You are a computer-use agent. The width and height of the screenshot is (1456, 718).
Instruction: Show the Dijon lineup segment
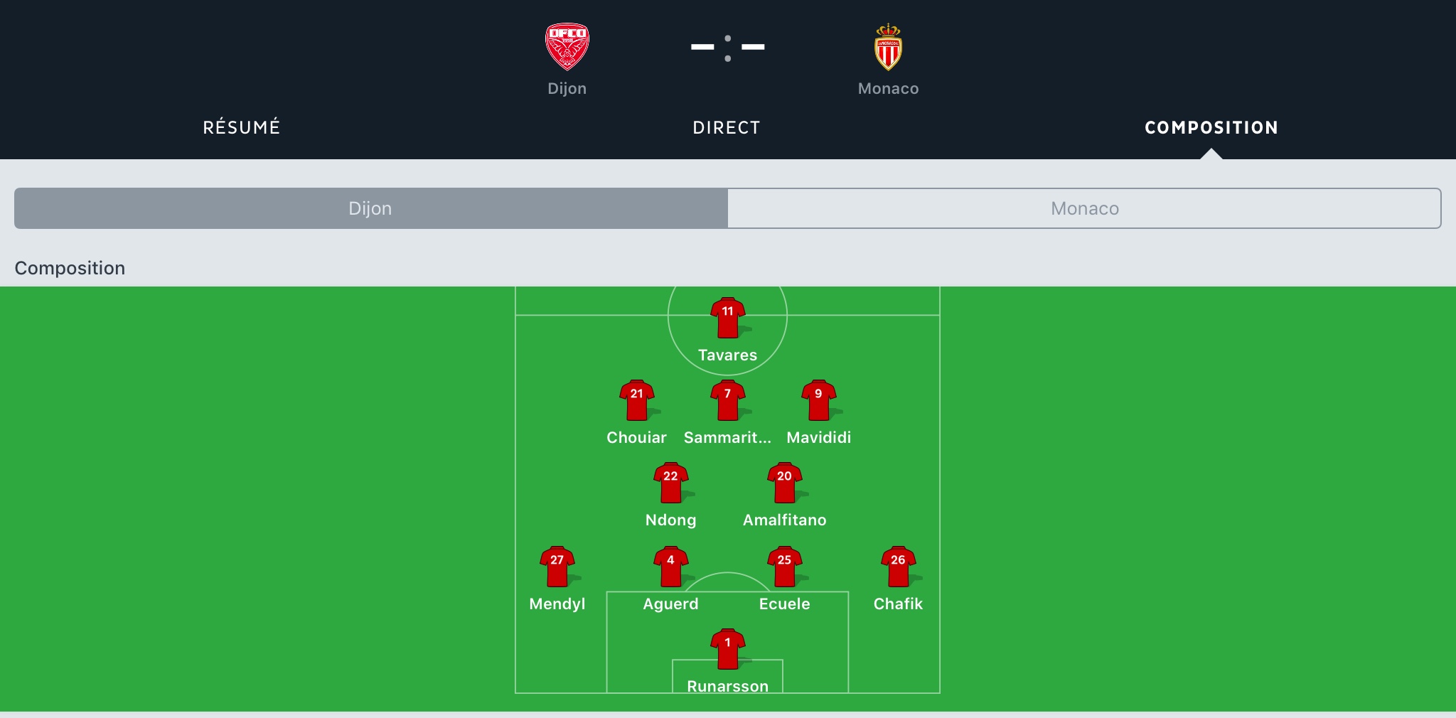(370, 208)
